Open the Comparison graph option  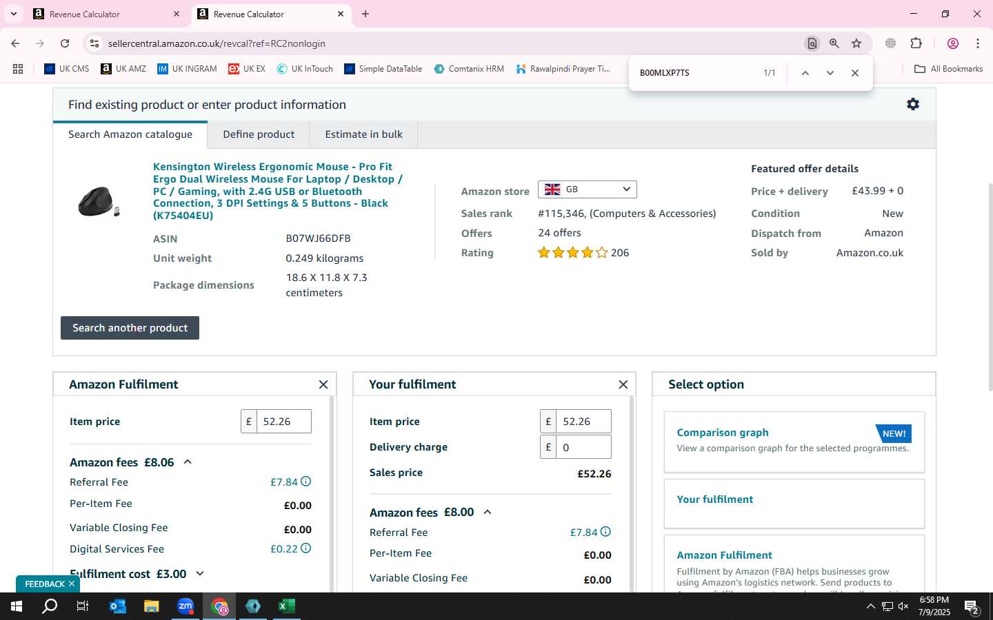pyautogui.click(x=794, y=442)
